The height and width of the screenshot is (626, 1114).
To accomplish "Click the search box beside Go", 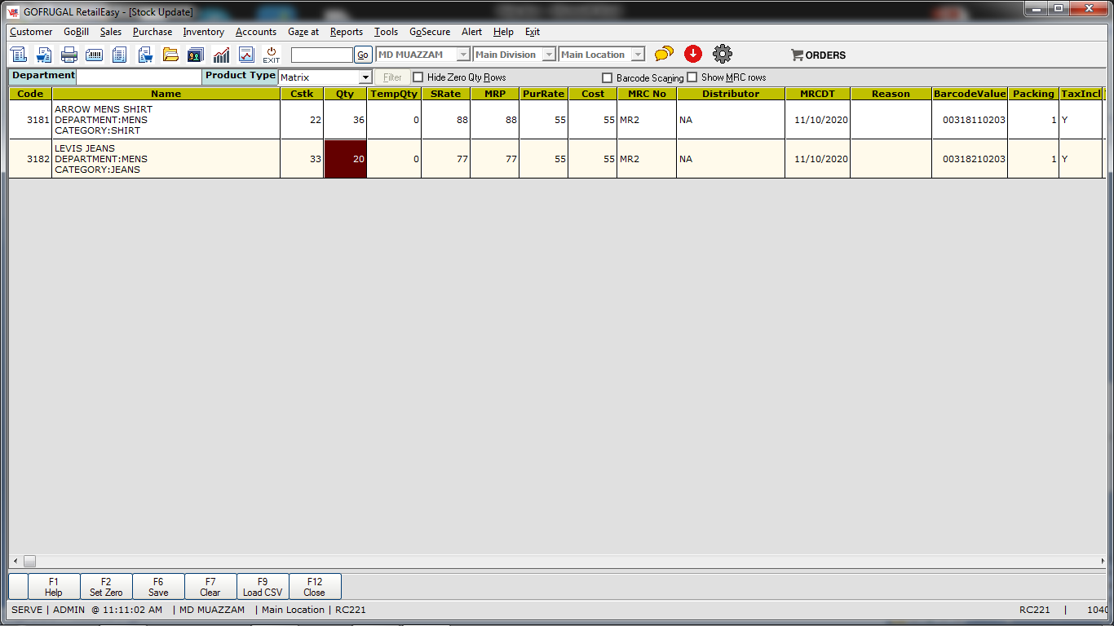I will point(322,55).
